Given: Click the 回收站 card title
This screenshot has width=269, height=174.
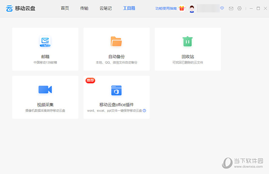Looking at the screenshot, I should pos(188,57).
